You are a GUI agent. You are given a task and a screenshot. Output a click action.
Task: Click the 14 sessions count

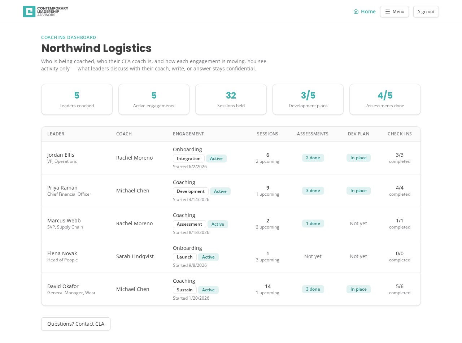tap(268, 286)
